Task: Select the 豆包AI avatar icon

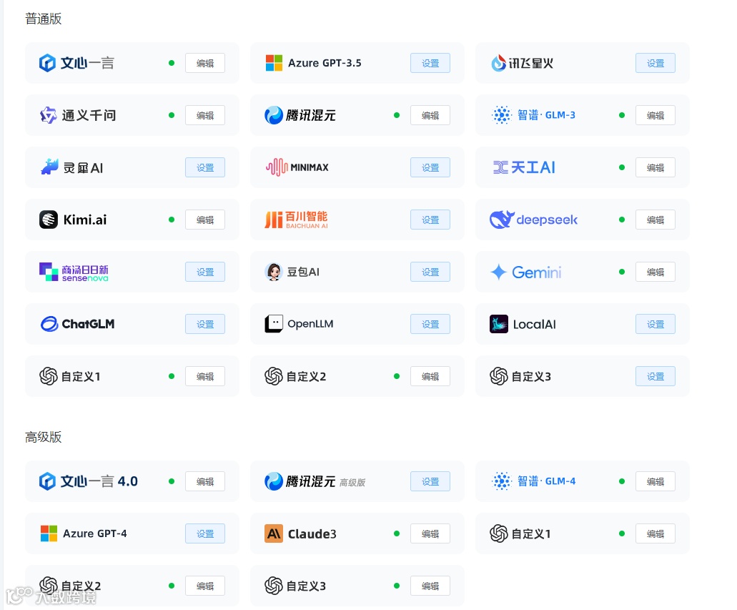Action: coord(274,272)
